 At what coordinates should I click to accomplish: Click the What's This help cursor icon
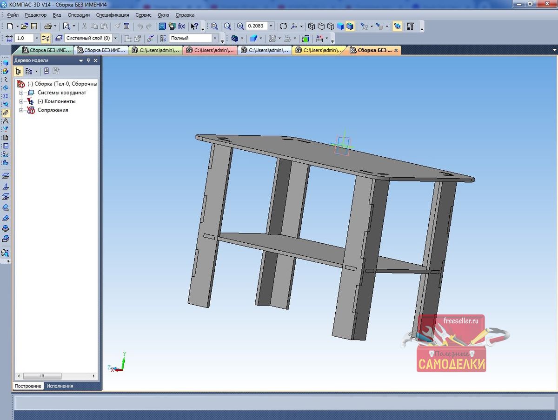(194, 27)
